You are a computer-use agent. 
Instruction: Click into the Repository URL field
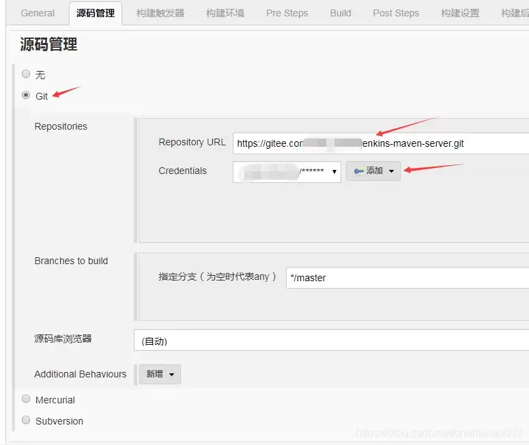pos(381,143)
